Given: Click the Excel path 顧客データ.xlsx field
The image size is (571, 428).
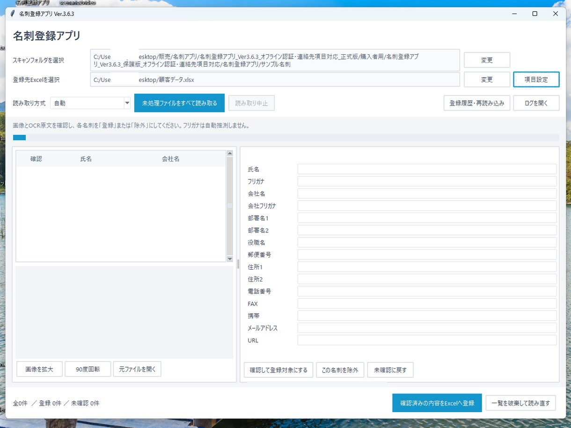Looking at the screenshot, I should 275,80.
